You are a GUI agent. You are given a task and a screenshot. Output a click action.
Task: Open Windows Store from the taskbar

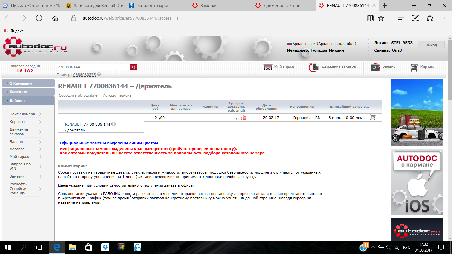click(89, 247)
